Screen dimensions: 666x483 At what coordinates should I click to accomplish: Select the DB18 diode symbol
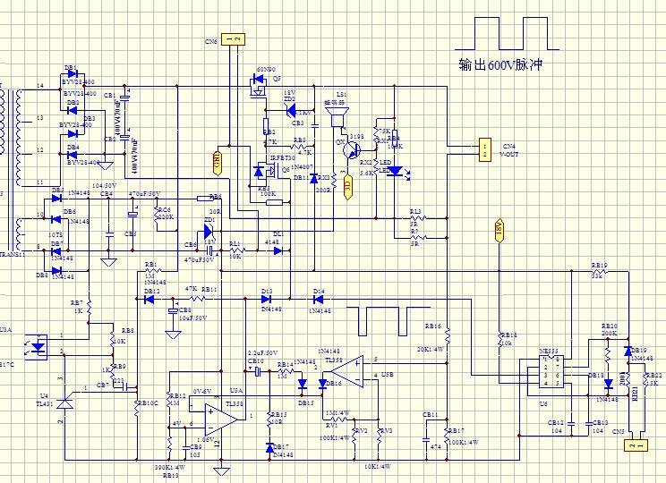tap(608, 384)
